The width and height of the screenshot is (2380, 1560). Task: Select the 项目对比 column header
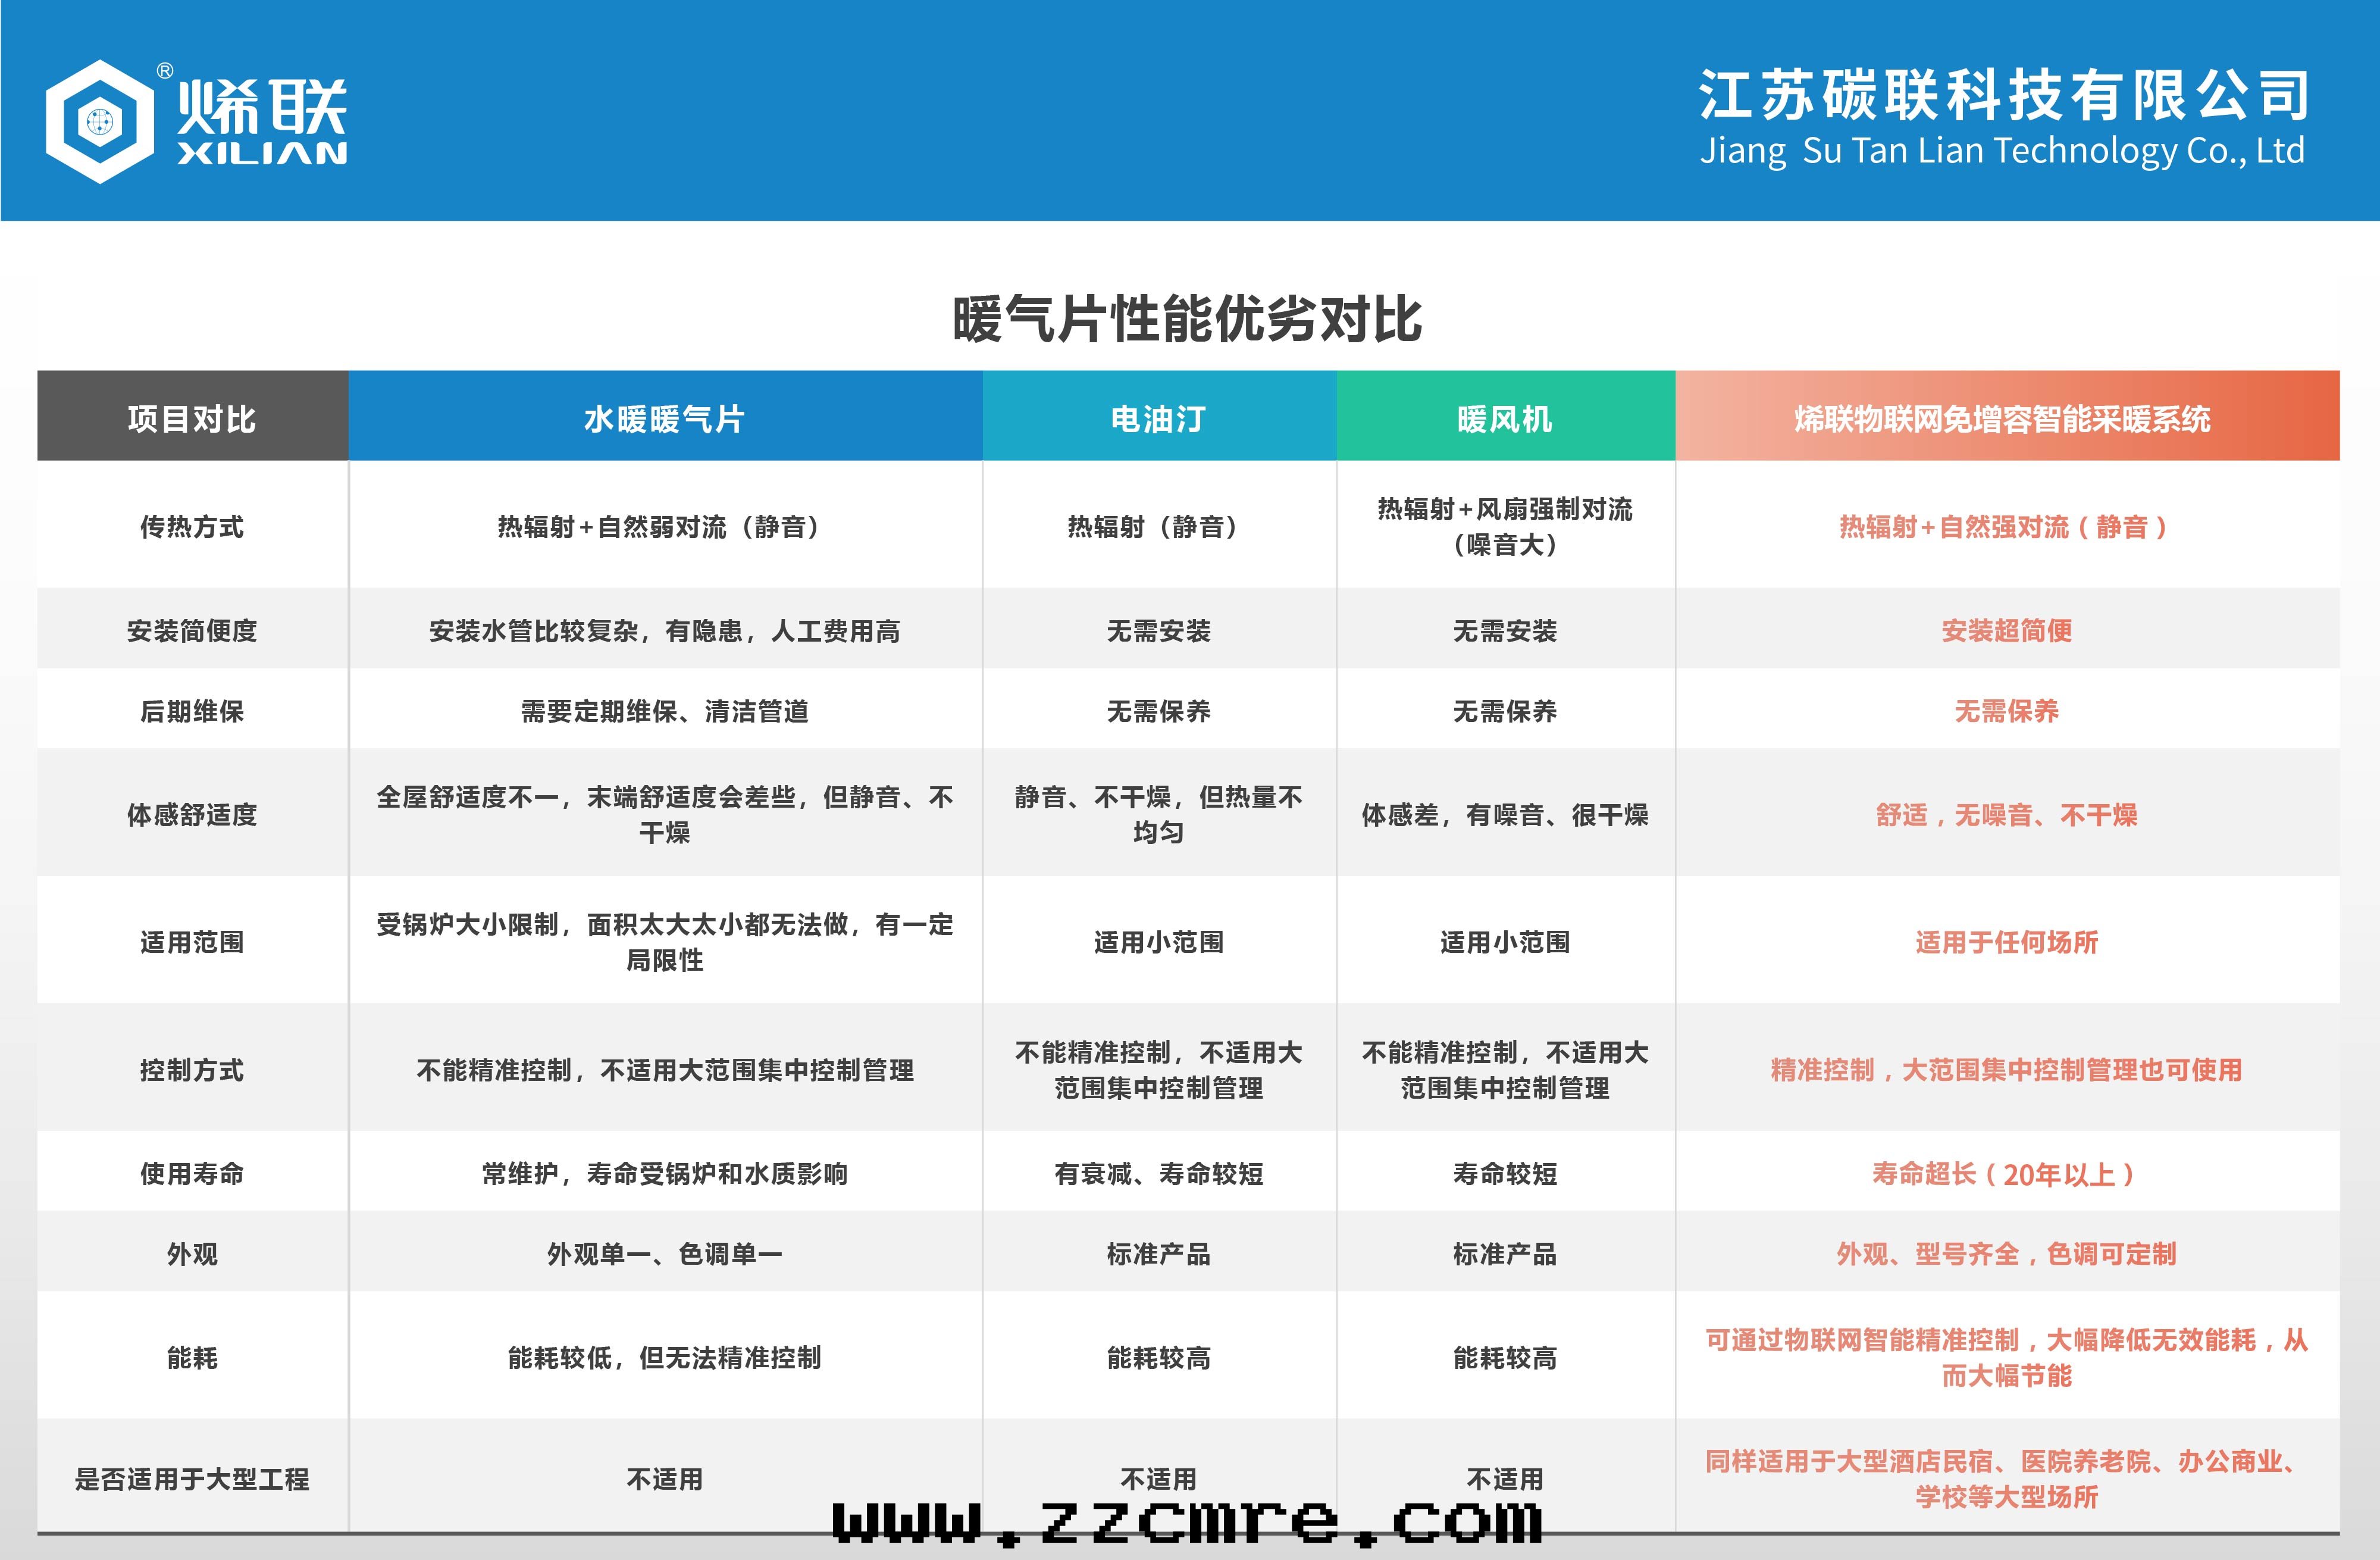pos(192,418)
